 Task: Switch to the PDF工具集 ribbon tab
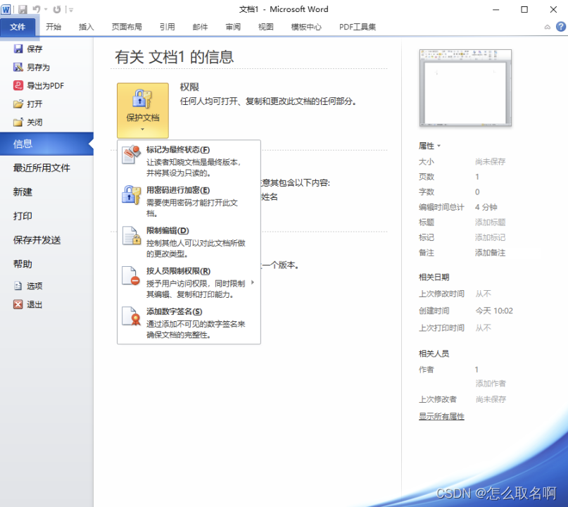click(357, 27)
